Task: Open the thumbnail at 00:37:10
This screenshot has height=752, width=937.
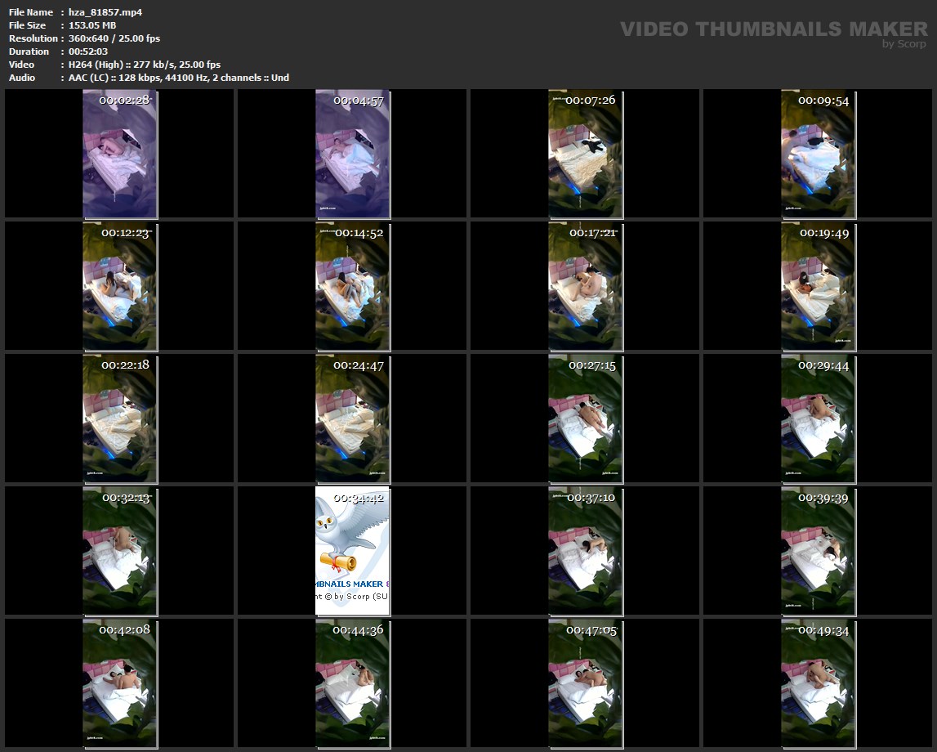Action: click(x=585, y=551)
